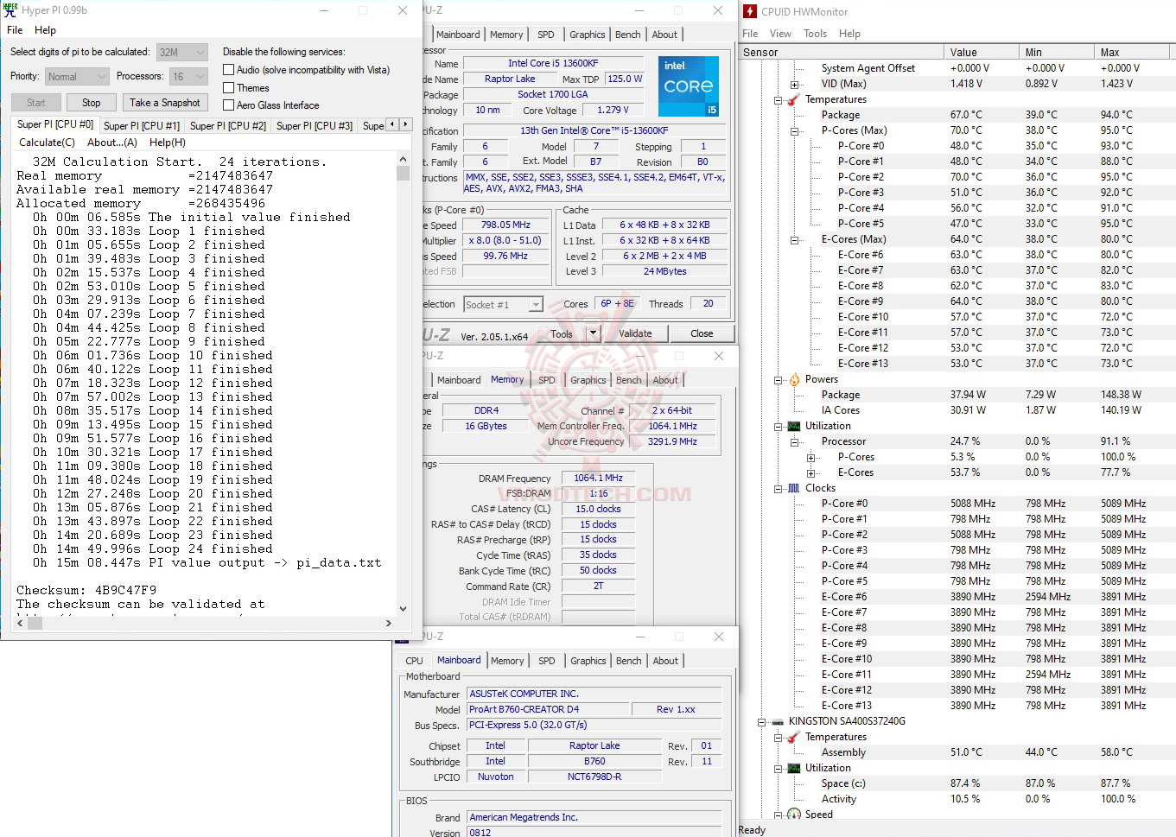The width and height of the screenshot is (1176, 837).
Task: Collapse the KINGSTON SA400S37240G device node
Action: click(761, 722)
